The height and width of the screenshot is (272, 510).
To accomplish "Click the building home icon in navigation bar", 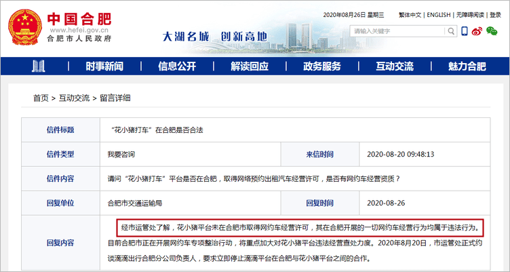I will (x=39, y=66).
